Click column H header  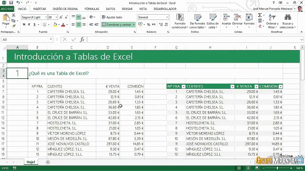click(x=210, y=47)
